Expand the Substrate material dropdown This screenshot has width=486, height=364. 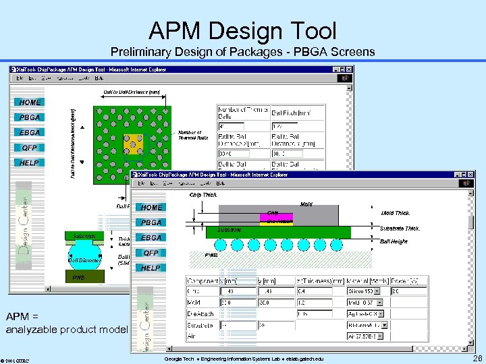(385, 325)
